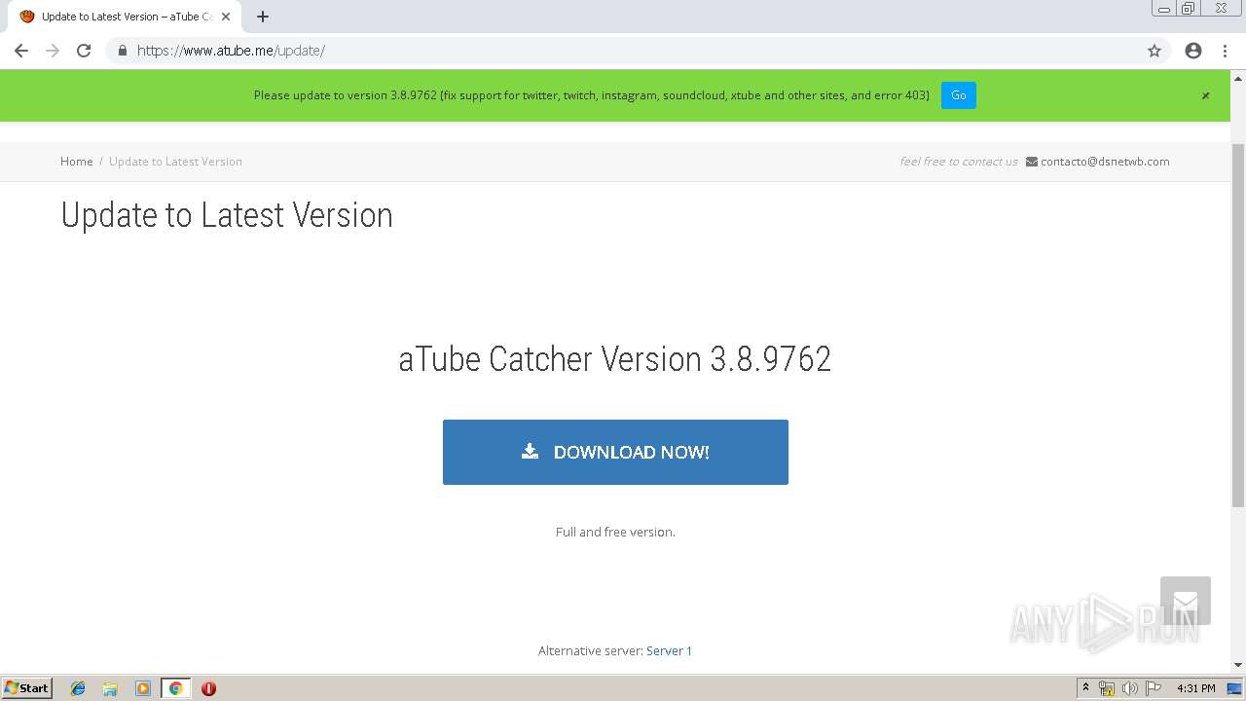This screenshot has height=701, width=1246.
Task: Click the 4:31 PM system clock
Action: (x=1195, y=688)
